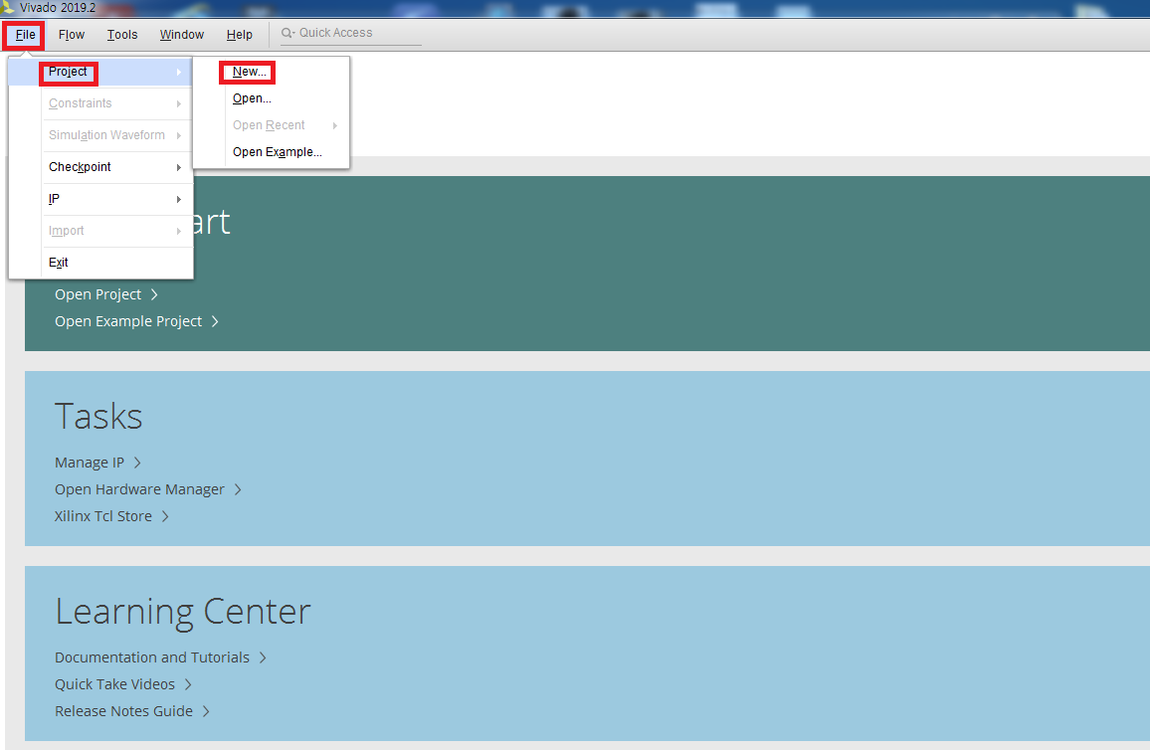Choose Open Example... in Project submenu
Image resolution: width=1150 pixels, height=750 pixels.
[x=272, y=152]
